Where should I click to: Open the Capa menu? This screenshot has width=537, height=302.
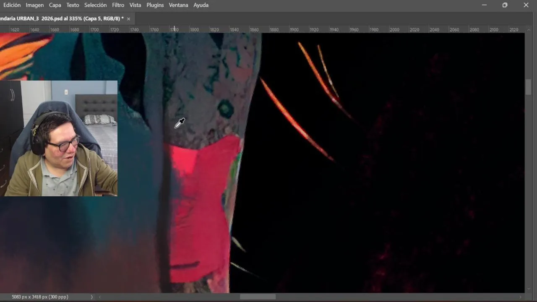point(55,5)
